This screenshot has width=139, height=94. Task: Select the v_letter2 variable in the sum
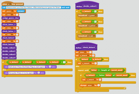click(27, 62)
